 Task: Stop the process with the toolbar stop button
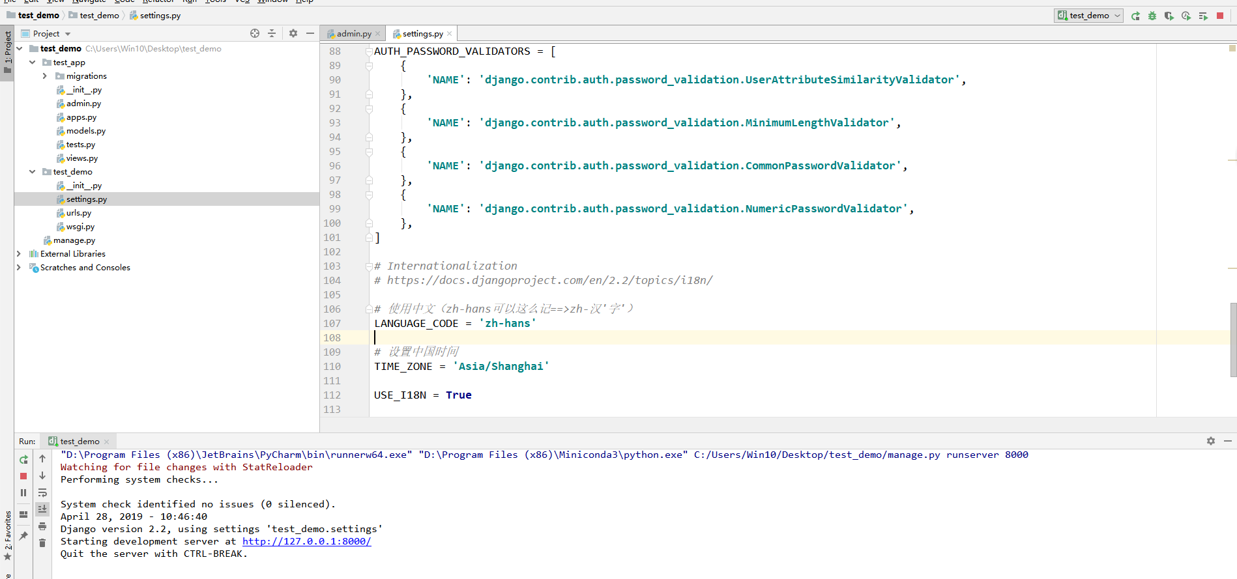click(x=1220, y=16)
